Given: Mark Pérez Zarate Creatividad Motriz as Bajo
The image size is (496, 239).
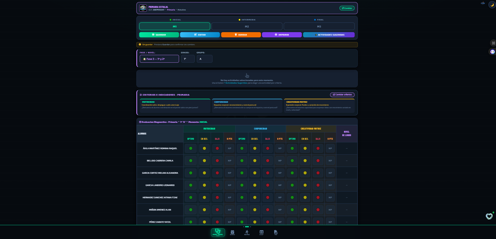Looking at the screenshot, I should point(318,222).
